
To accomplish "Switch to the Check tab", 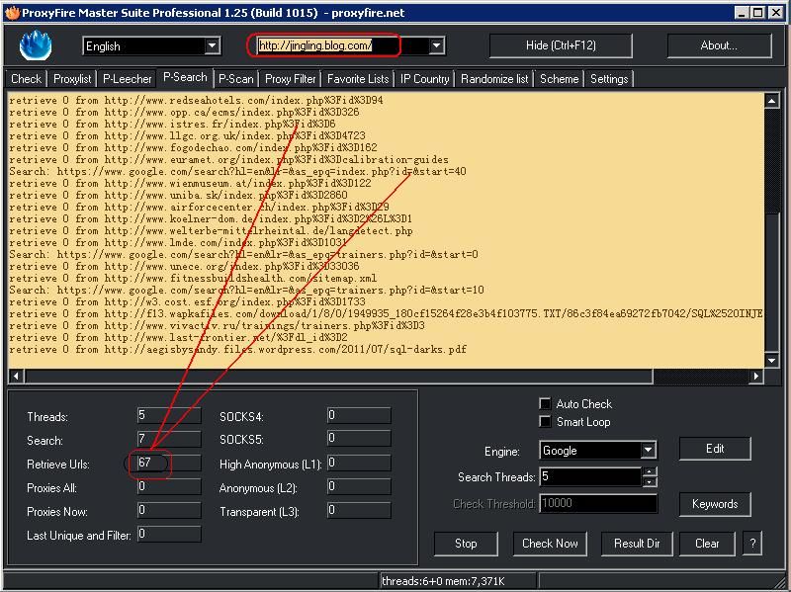I will (26, 79).
